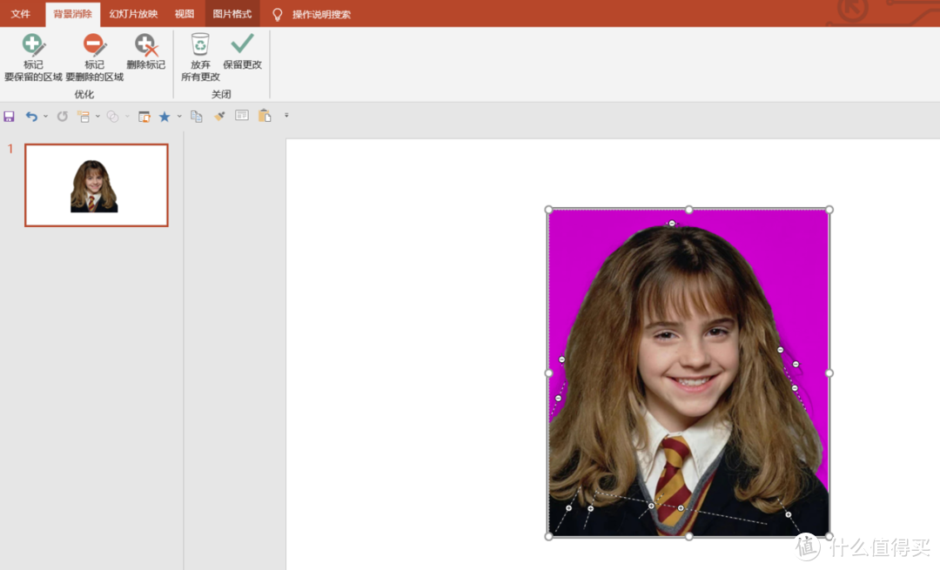Expand the star shape dropdown arrow

pyautogui.click(x=179, y=117)
